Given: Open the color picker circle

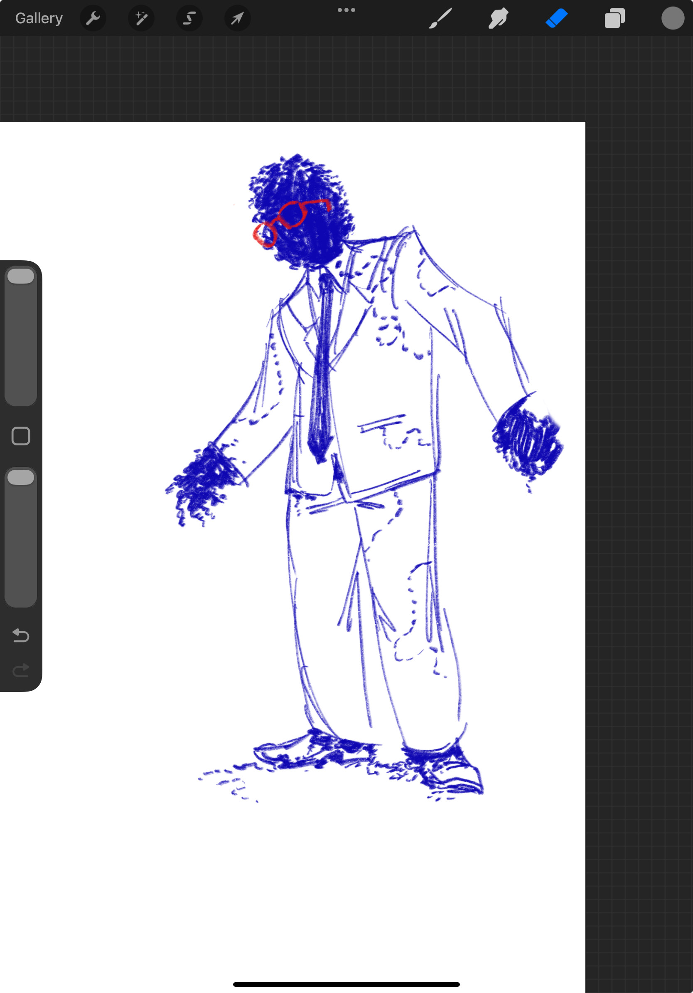Looking at the screenshot, I should (673, 18).
